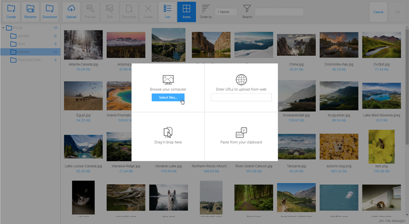Click the Edit image toolbar icon
The image size is (409, 224).
(x=110, y=9)
